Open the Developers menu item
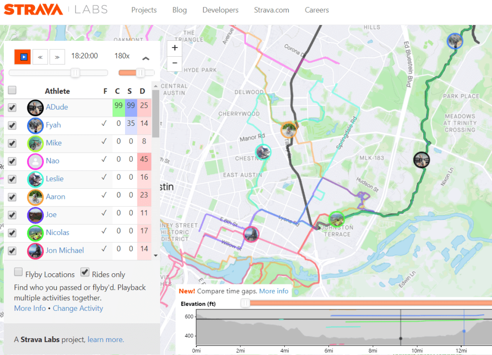This screenshot has height=355, width=492. [220, 10]
